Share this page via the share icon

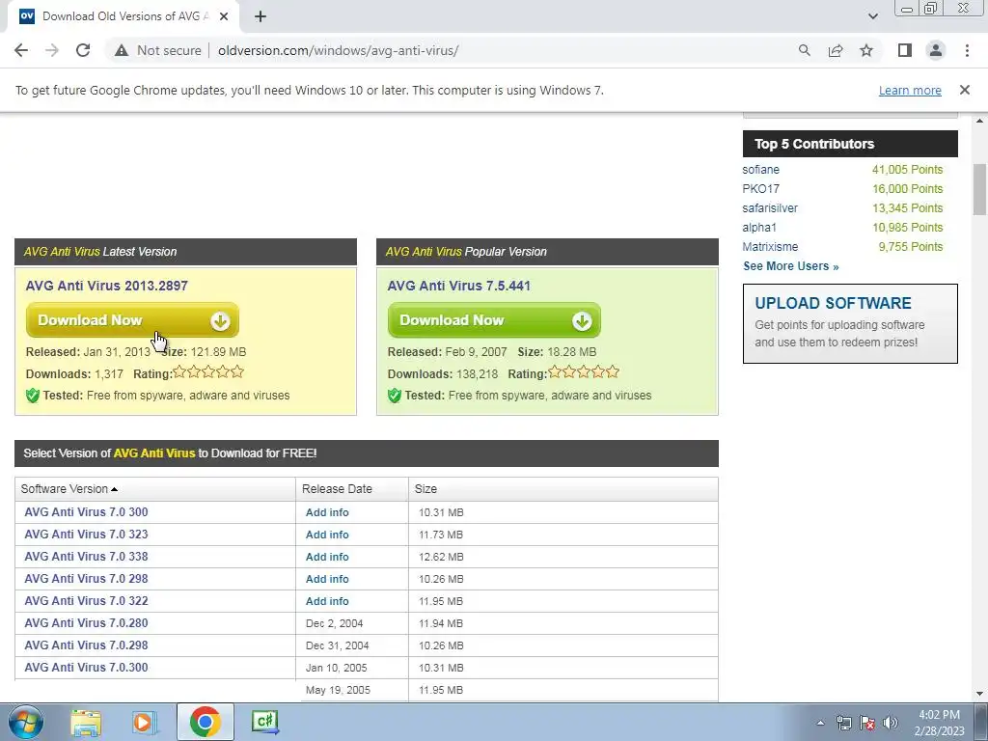[x=836, y=50]
